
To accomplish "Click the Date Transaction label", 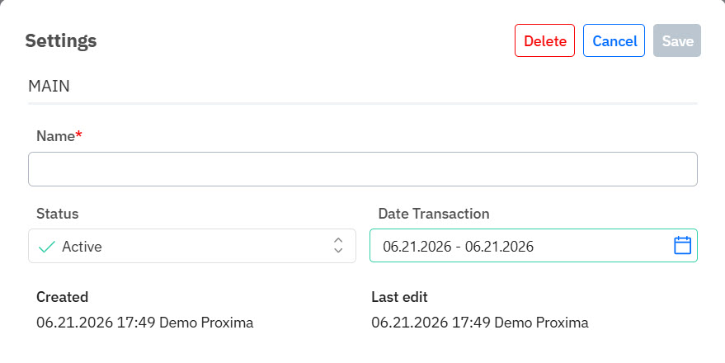I will 434,214.
